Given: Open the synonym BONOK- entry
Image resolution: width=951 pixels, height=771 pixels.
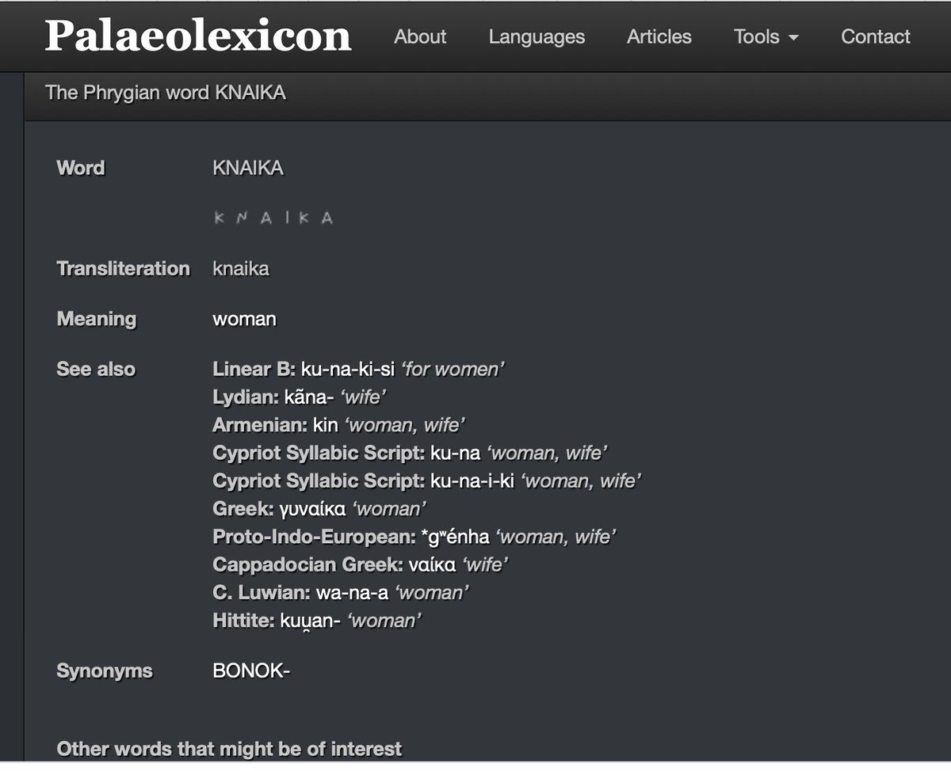Looking at the screenshot, I should 251,671.
